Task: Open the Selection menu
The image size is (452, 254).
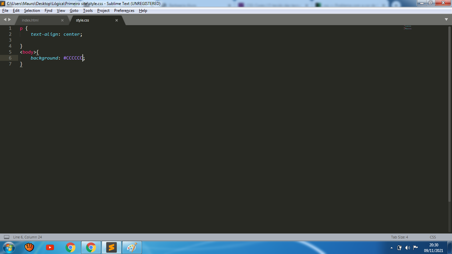Action: tap(32, 11)
